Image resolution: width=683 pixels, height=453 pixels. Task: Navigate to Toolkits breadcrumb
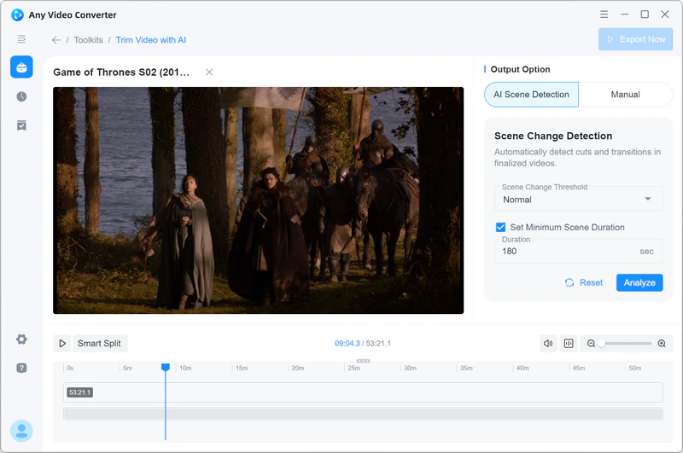tap(89, 40)
